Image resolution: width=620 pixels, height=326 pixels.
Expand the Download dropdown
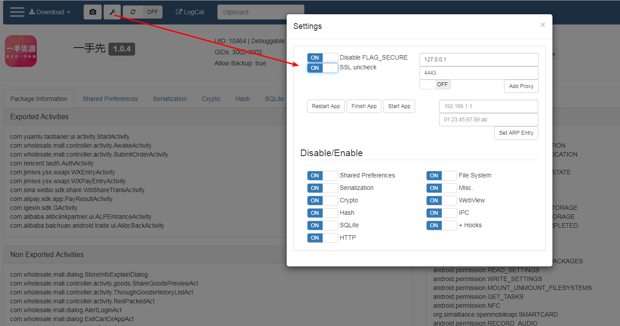click(50, 12)
